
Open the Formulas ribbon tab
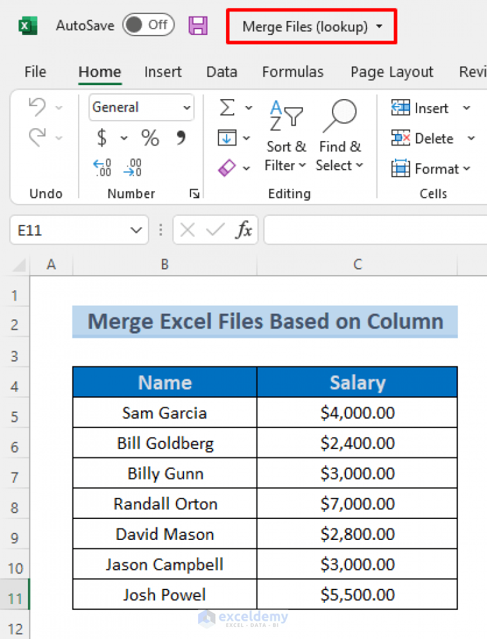(293, 72)
